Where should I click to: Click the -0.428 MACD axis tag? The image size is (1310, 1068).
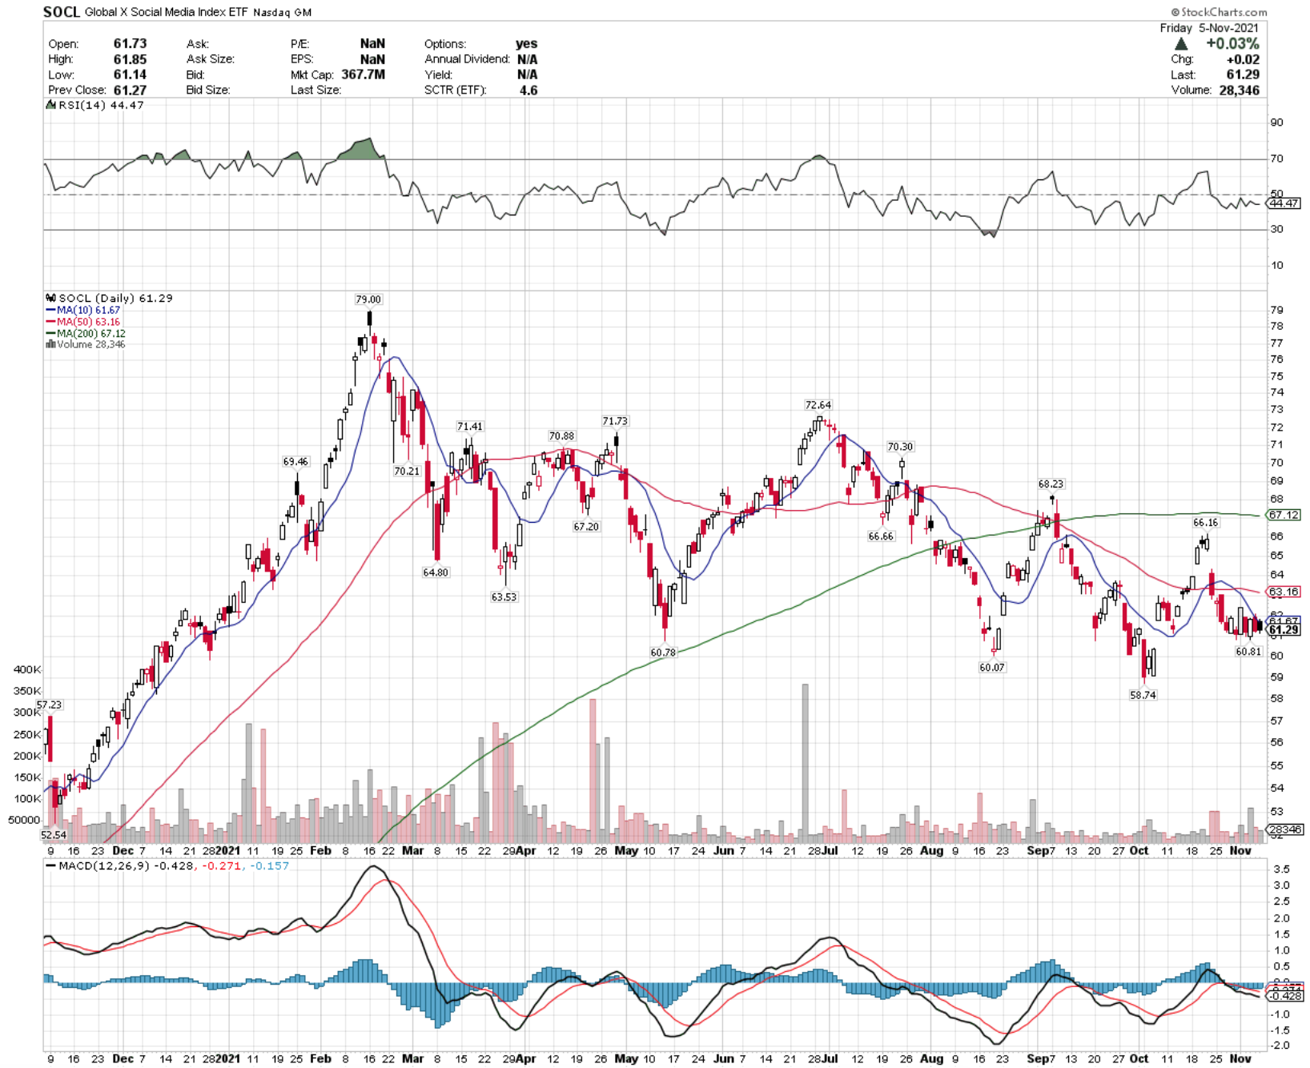1284,996
